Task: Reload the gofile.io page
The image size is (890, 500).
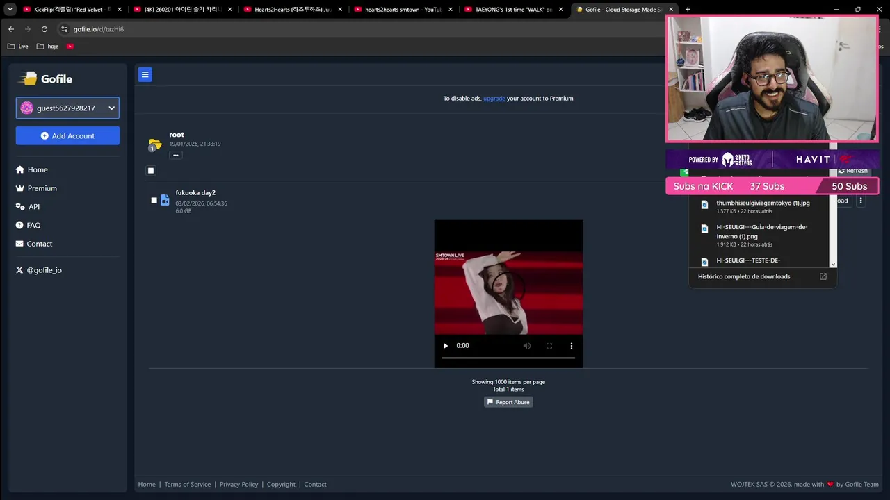Action: (x=44, y=29)
